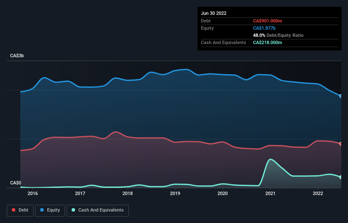Click the 2022 x-axis label
Viewport: 348px width, 223px height.
[318, 193]
